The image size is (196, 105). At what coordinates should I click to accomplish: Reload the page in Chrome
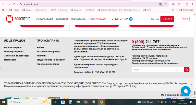pyautogui.click(x=14, y=4)
